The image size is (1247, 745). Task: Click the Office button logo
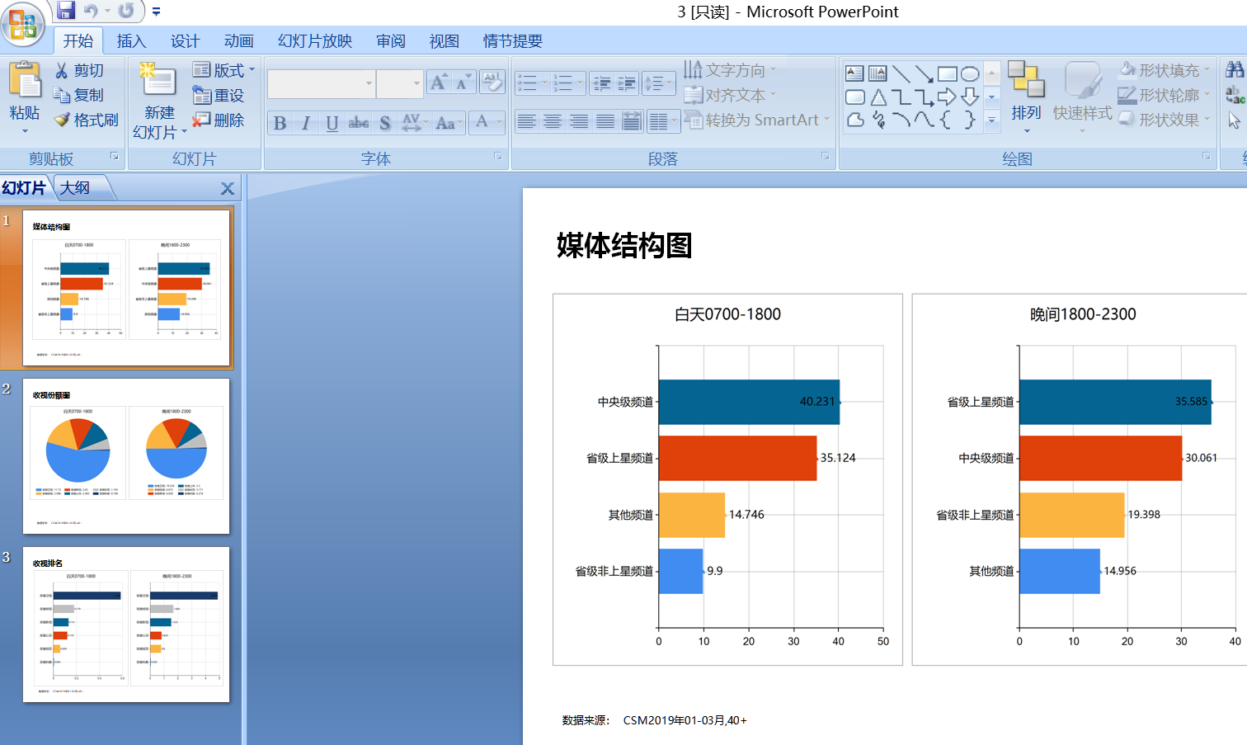pyautogui.click(x=23, y=24)
